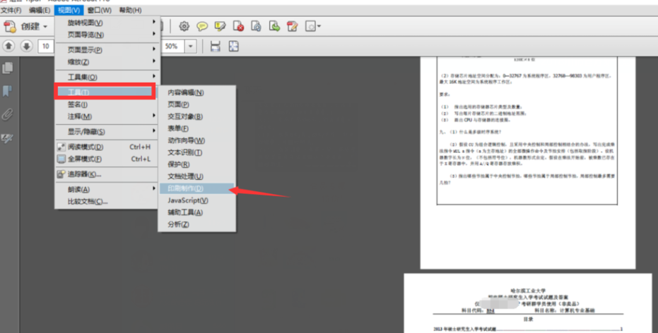This screenshot has height=333, width=658.
Task: Open the bookmarks panel
Action: 8,91
